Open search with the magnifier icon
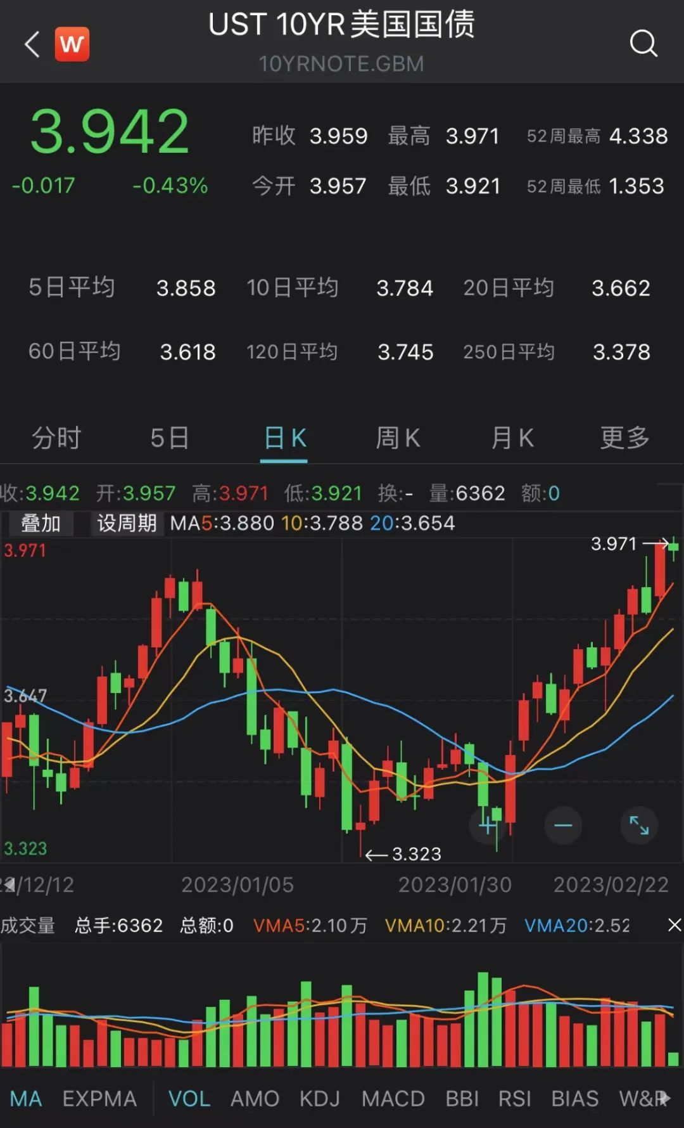Viewport: 684px width, 1128px height. point(643,44)
